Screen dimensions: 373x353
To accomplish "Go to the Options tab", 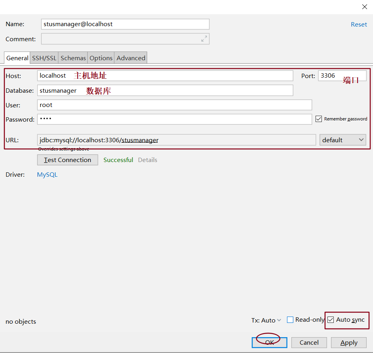I will pyautogui.click(x=101, y=58).
